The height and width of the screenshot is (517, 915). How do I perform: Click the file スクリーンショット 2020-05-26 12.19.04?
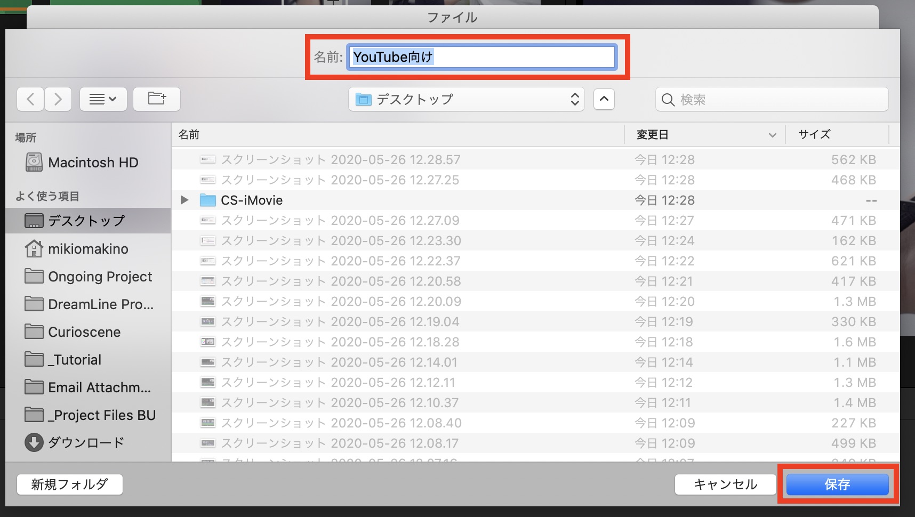coord(535,321)
